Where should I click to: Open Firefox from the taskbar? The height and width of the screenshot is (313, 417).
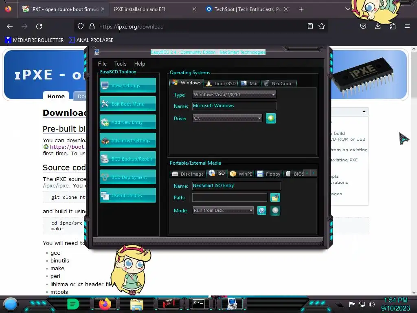point(105,304)
